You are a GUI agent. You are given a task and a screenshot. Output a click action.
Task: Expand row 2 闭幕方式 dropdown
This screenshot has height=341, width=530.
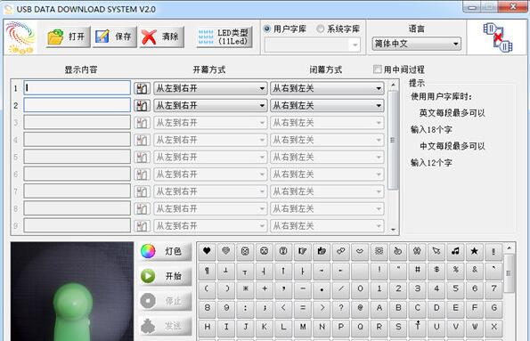point(327,105)
